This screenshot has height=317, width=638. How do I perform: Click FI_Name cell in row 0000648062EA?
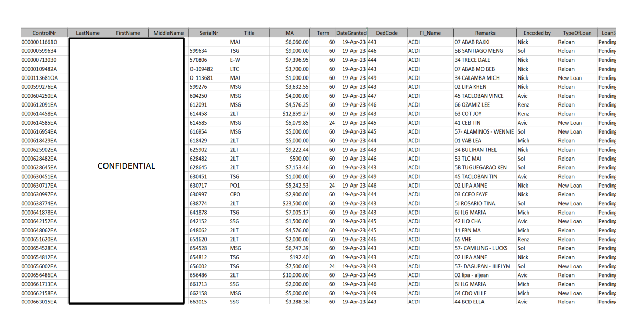[x=431, y=230]
